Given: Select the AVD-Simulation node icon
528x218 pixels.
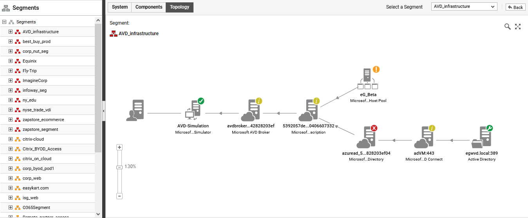Looking at the screenshot, I should (193, 111).
